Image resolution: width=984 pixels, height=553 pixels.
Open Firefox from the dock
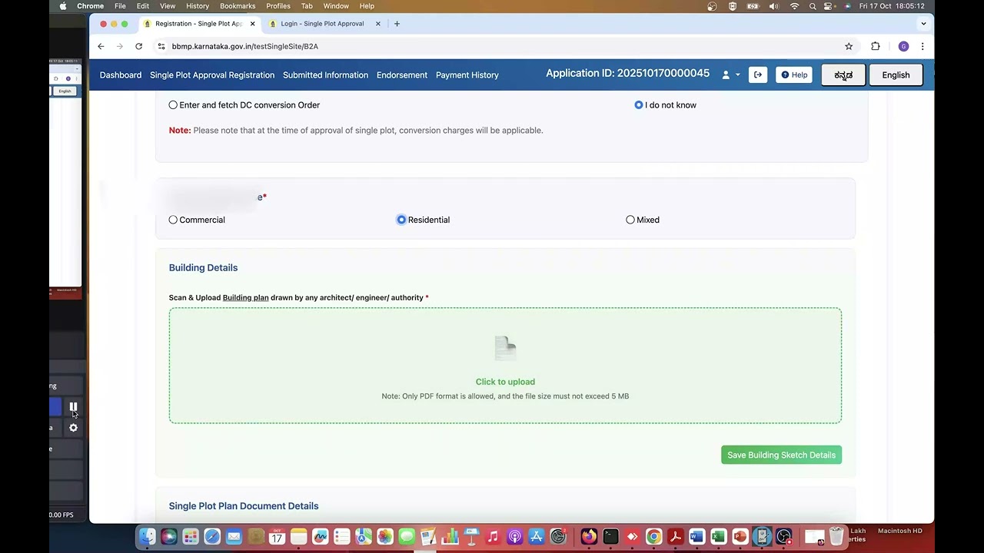(x=589, y=537)
